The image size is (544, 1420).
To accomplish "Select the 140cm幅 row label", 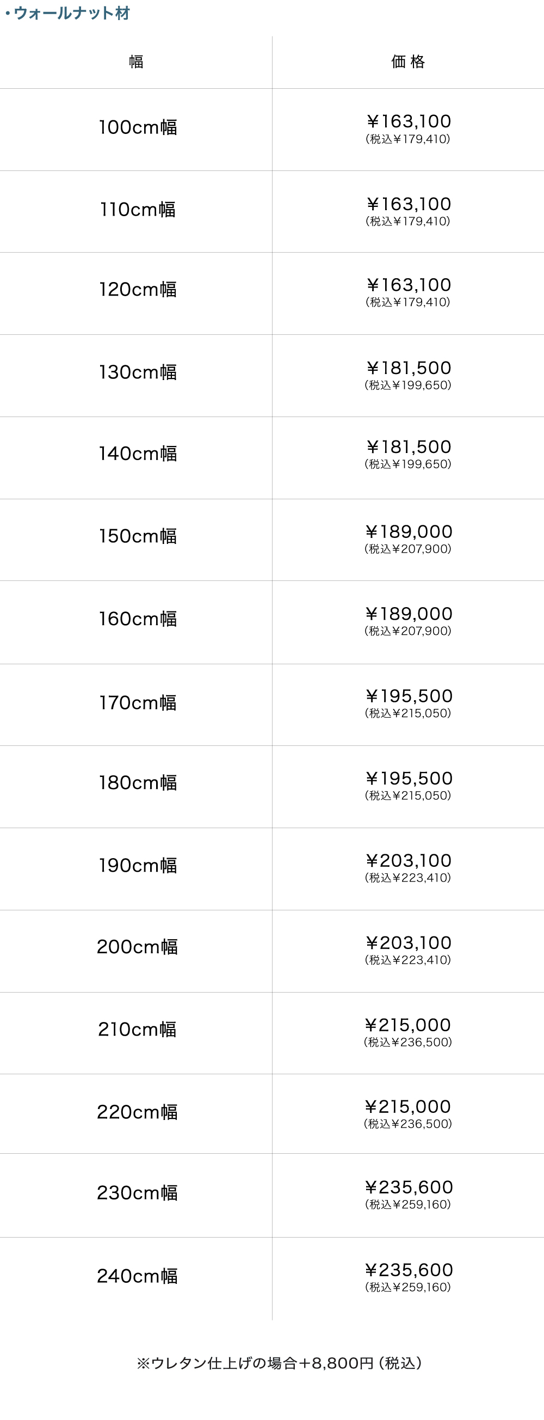I will pos(138,454).
